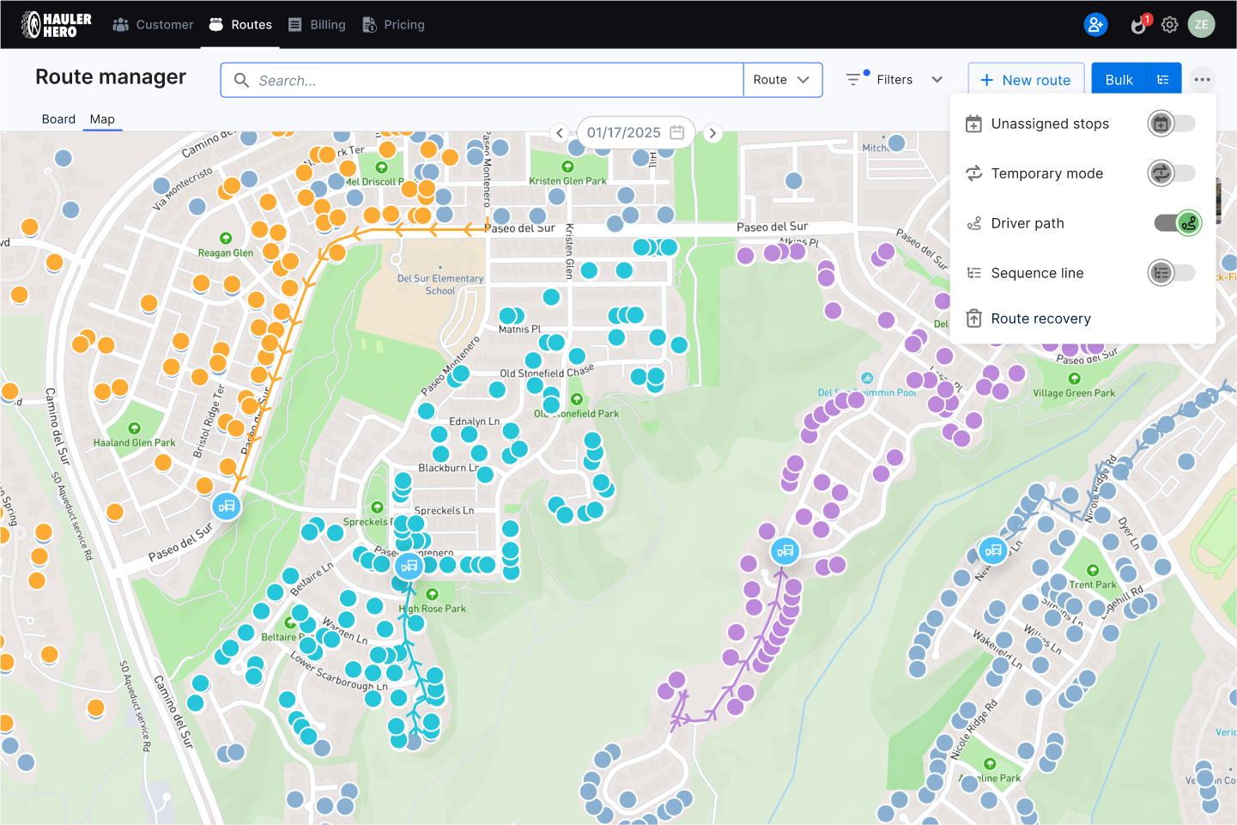Image resolution: width=1237 pixels, height=825 pixels.
Task: Click the blue add user icon
Action: click(x=1095, y=25)
